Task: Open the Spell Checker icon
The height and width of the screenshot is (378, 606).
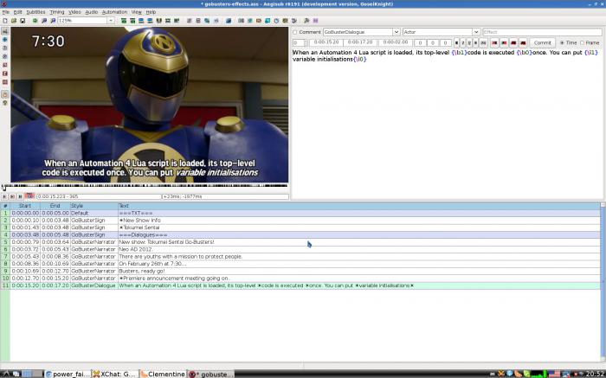Action: tap(294, 21)
